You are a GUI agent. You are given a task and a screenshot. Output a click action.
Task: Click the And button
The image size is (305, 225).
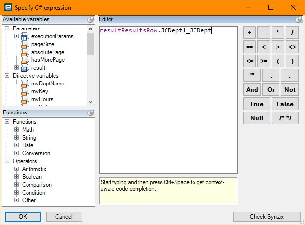pos(252,89)
